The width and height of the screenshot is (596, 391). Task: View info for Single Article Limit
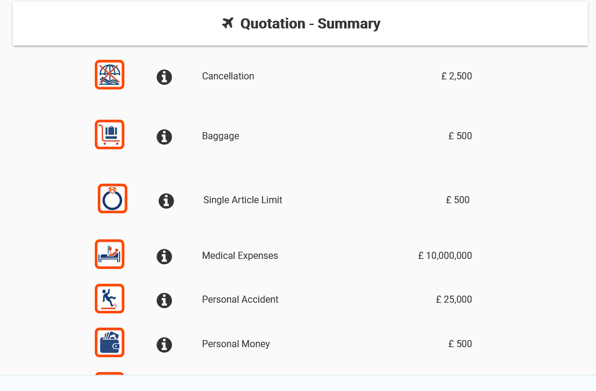pyautogui.click(x=166, y=201)
